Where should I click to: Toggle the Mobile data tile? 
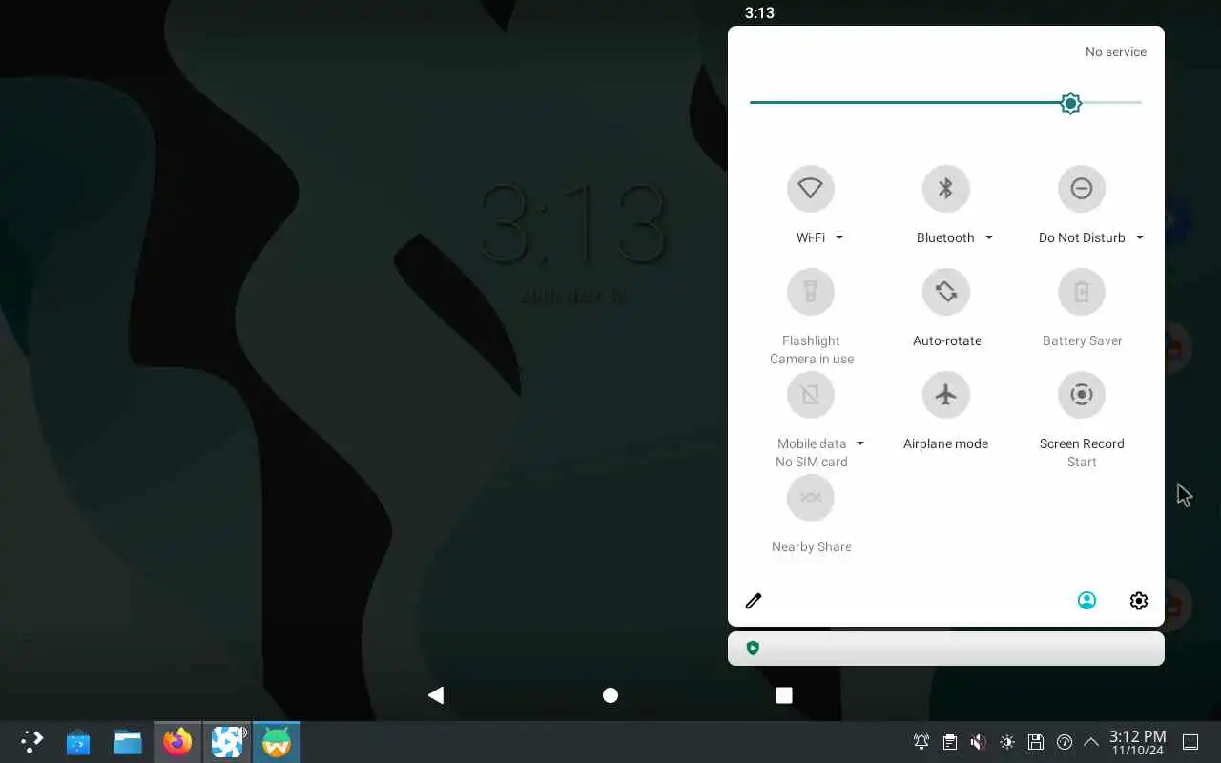click(x=810, y=395)
